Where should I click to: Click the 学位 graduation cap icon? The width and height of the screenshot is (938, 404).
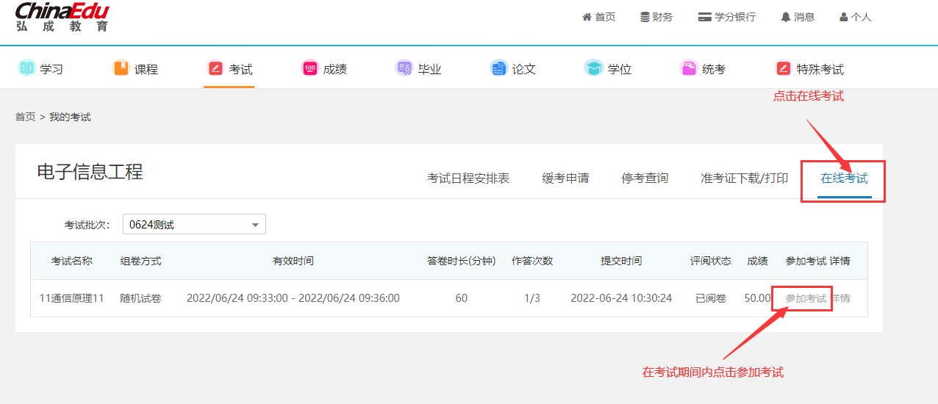click(593, 68)
